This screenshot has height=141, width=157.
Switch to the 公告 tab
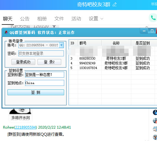(25, 19)
